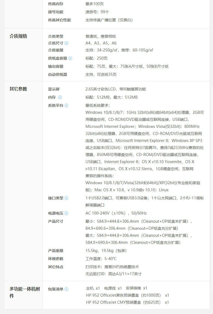This screenshot has width=213, height=314.
Task: Select the 其它参数 section heading
Action: tap(18, 89)
